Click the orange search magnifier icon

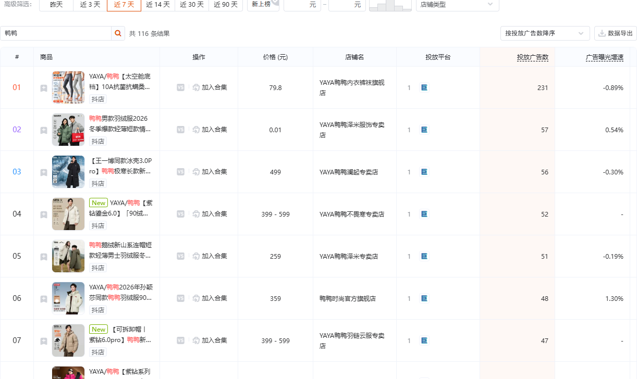point(118,33)
